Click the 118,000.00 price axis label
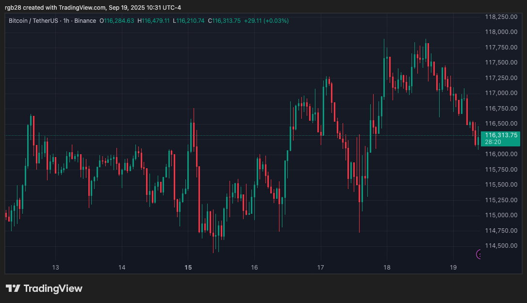Viewport: 527px width, 303px height. 501,32
